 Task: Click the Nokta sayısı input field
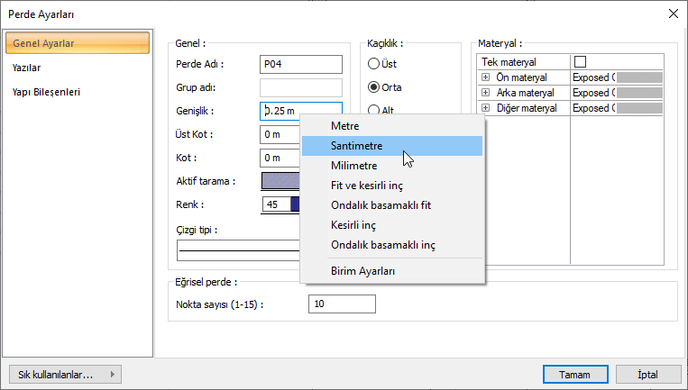(341, 304)
